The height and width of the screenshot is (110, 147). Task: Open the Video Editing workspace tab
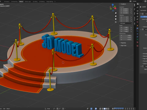click(50, 2)
